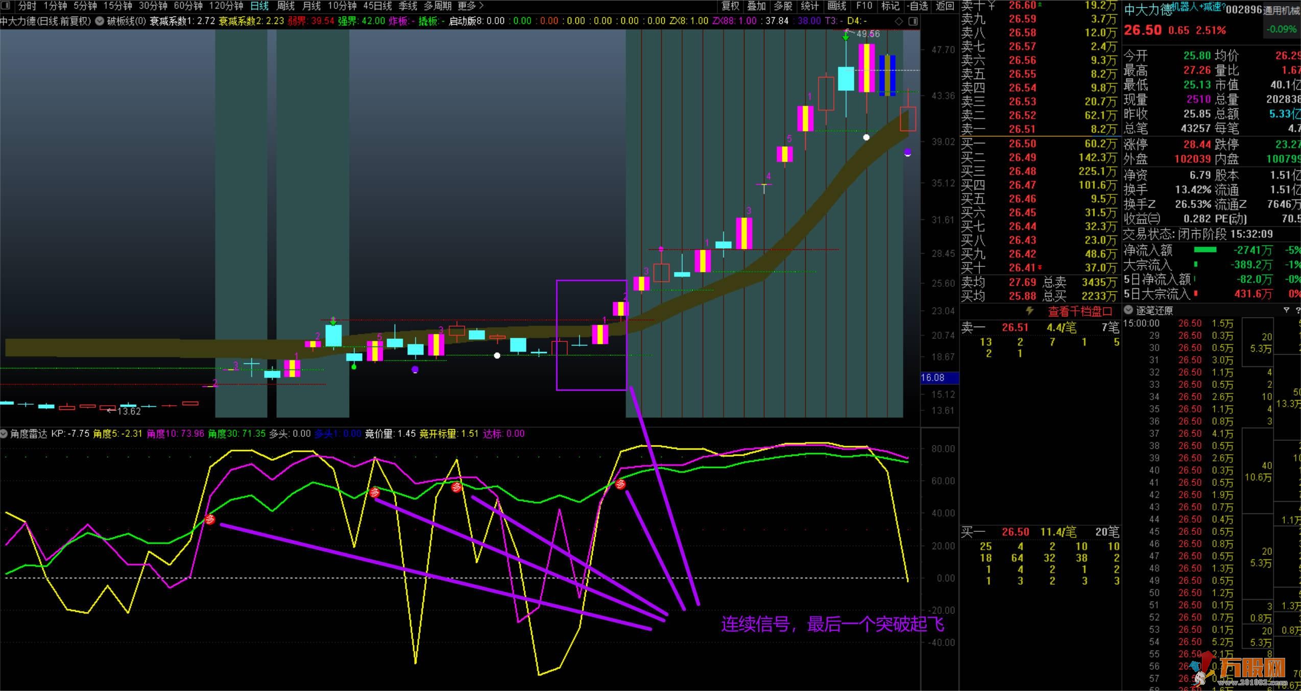Viewport: 1301px width, 691px height.
Task: Open F10 company information
Action: 864,6
